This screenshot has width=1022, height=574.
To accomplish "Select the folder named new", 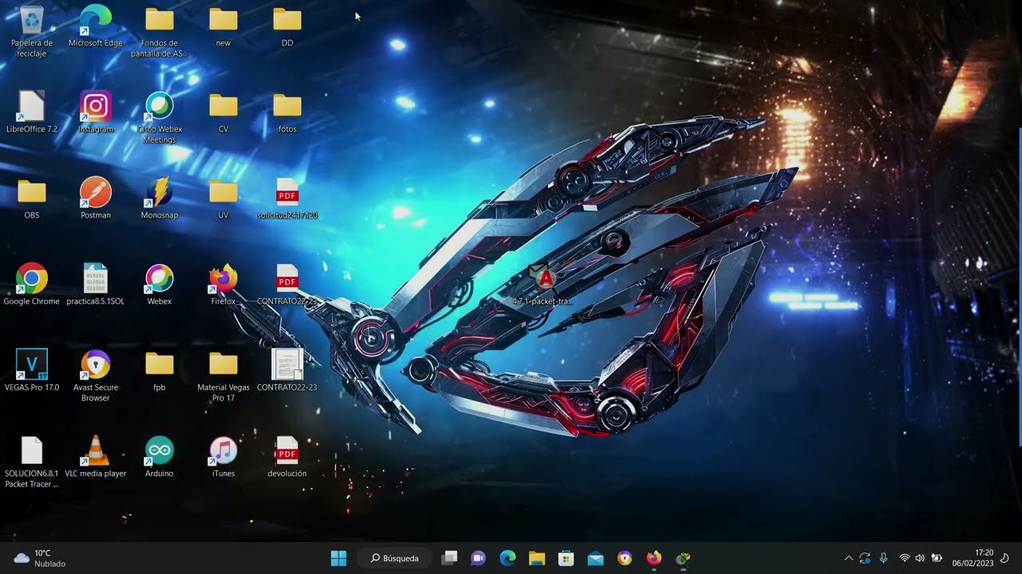I will click(224, 26).
